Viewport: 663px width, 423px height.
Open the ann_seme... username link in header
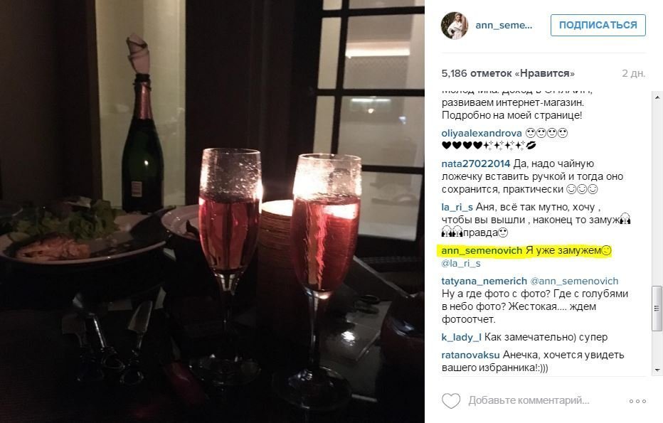tap(504, 25)
